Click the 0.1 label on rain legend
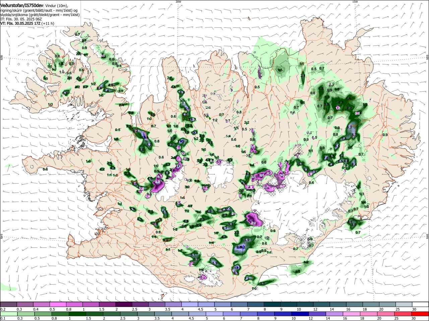429x321 pixels. pyautogui.click(x=3, y=319)
